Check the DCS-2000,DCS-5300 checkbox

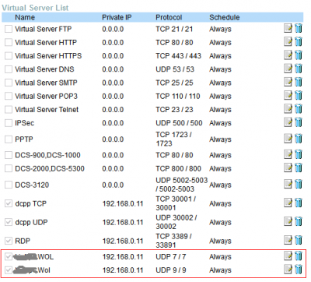(x=9, y=168)
